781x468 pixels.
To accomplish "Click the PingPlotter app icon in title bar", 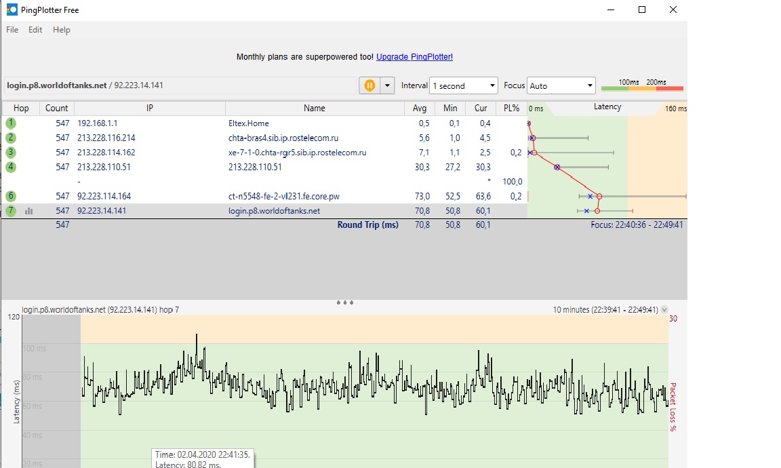I will click(x=12, y=9).
